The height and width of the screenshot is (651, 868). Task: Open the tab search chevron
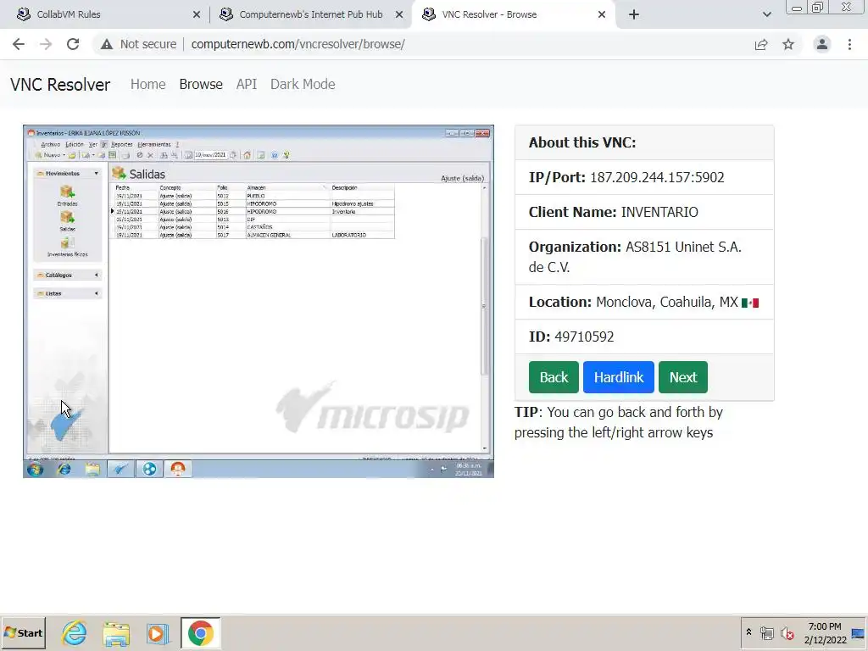766,14
